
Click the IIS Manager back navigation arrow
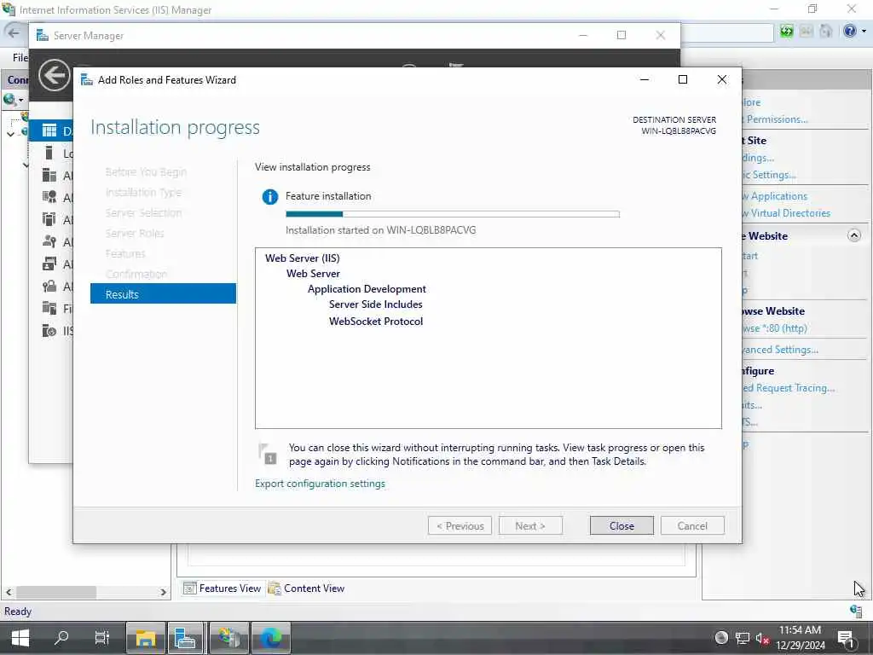pos(14,32)
